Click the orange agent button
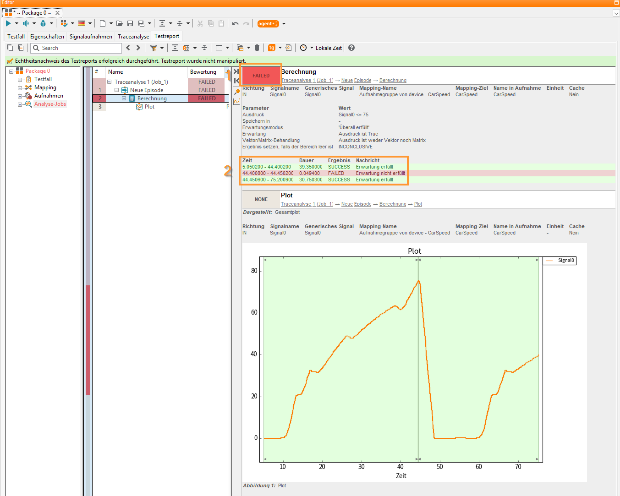The width and height of the screenshot is (620, 496). [268, 24]
